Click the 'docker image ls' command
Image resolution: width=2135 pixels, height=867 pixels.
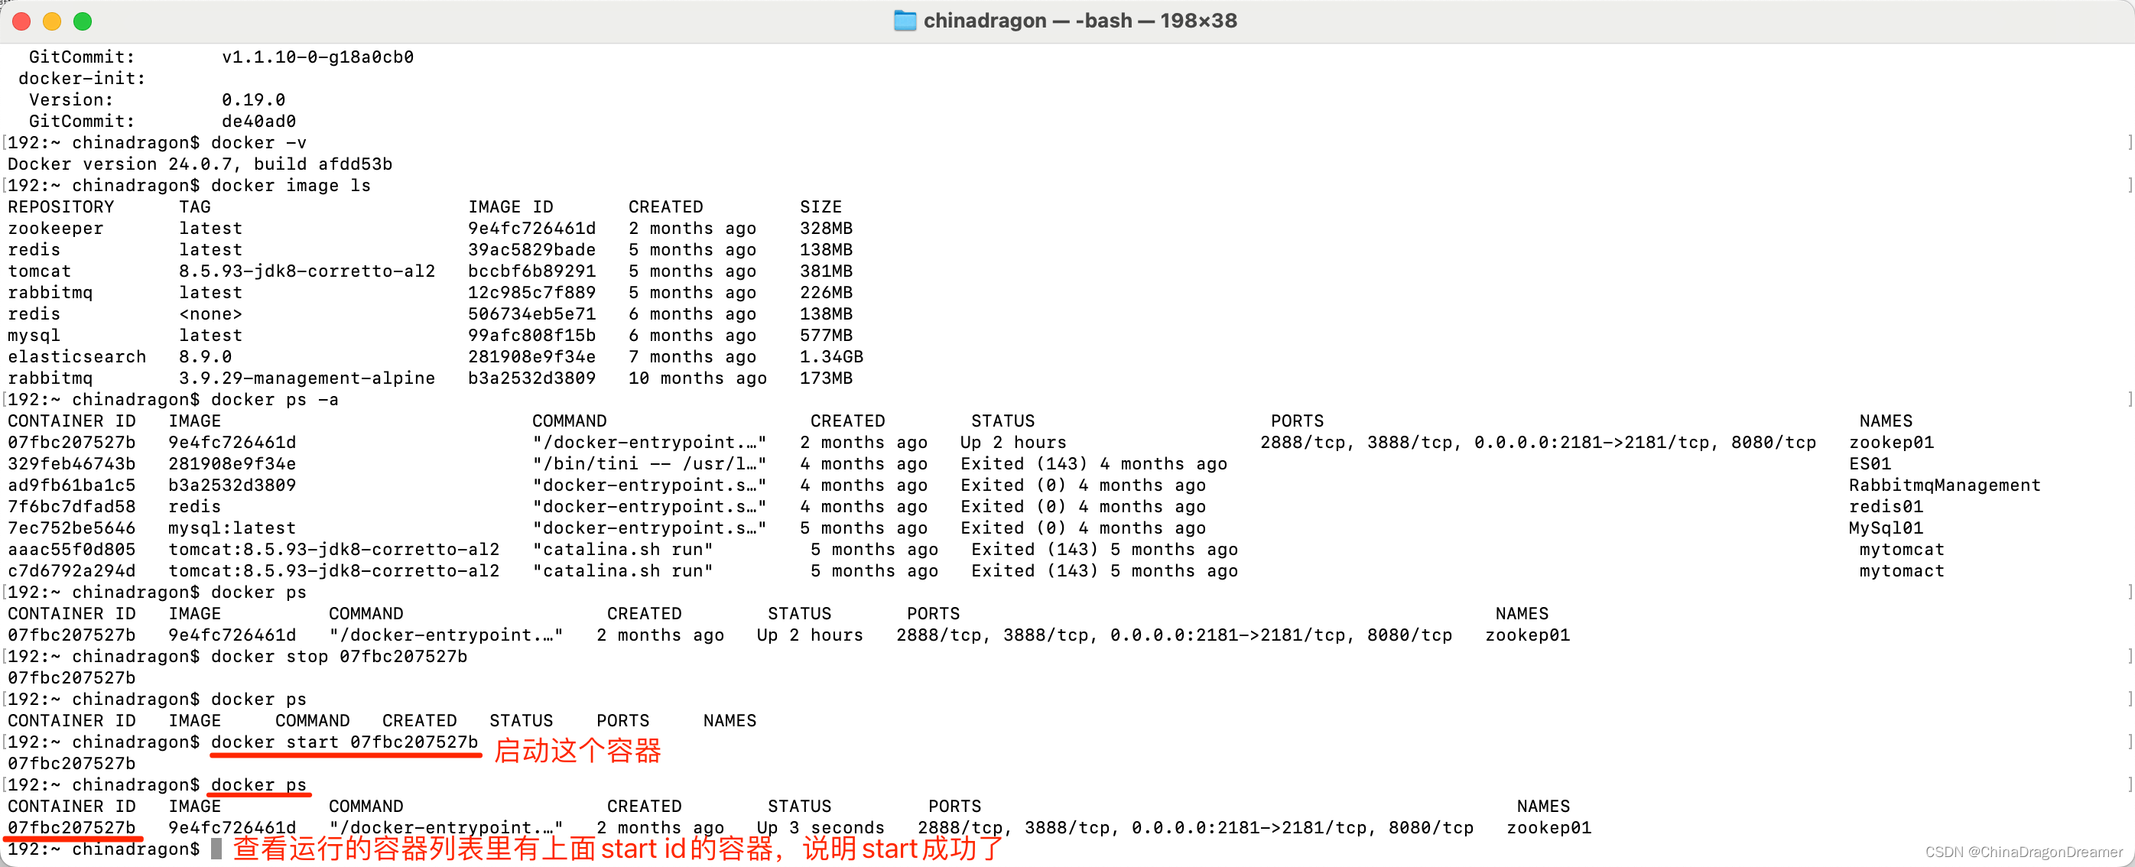click(291, 186)
